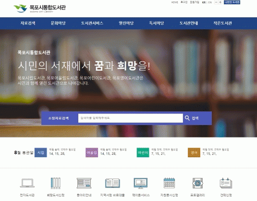Click the magnifier 검색 search button
Image resolution: width=257 pixels, height=201 pixels.
pyautogui.click(x=192, y=118)
